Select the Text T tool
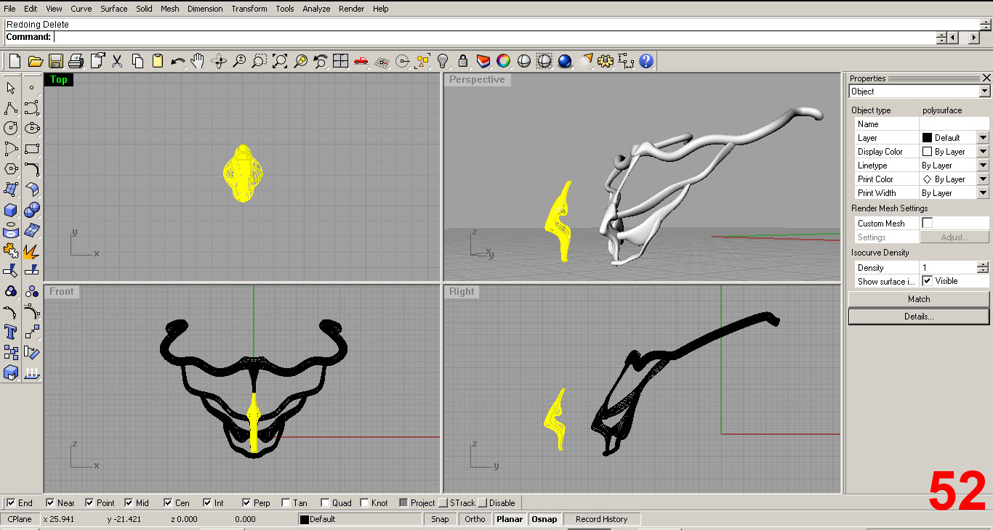 click(x=11, y=332)
